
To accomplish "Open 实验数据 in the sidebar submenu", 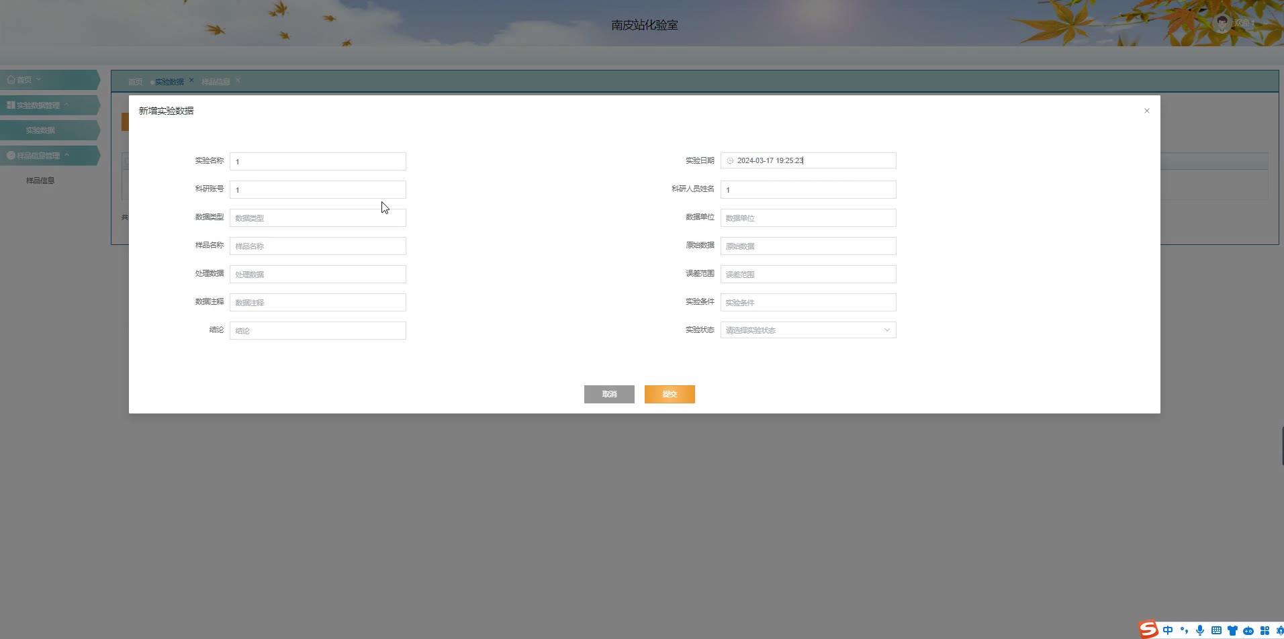I will [x=50, y=130].
